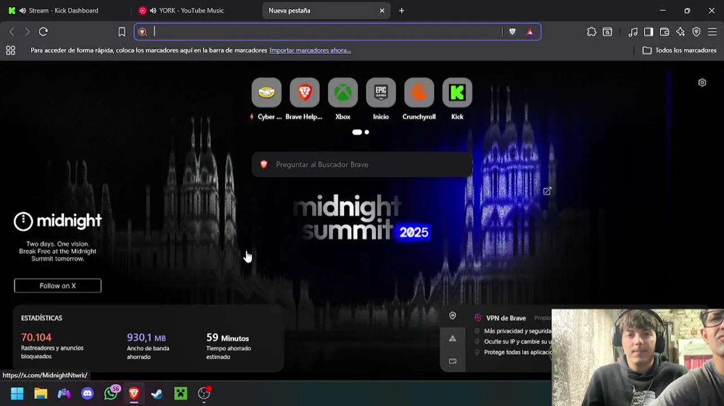
Task: Select Rewards triangle widget tab icon
Action: click(452, 338)
